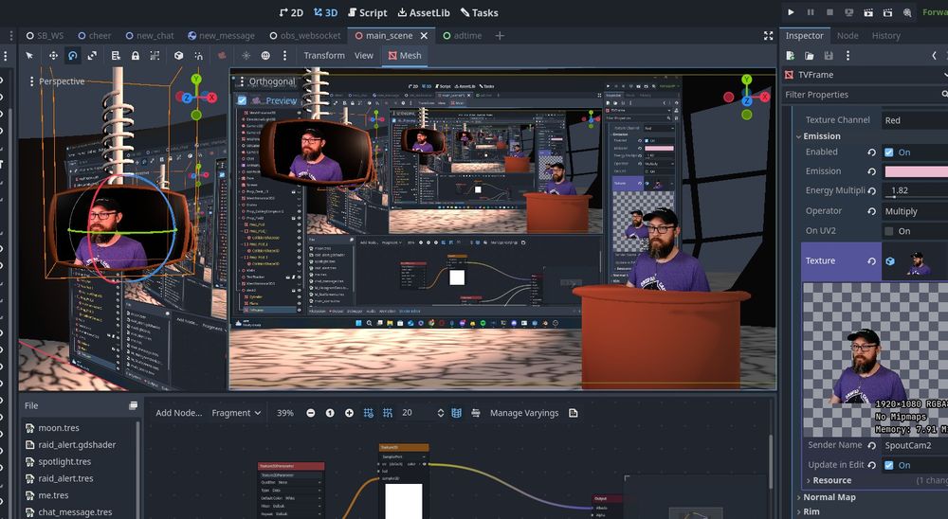Open the Transform menu
948x519 pixels.
(324, 56)
